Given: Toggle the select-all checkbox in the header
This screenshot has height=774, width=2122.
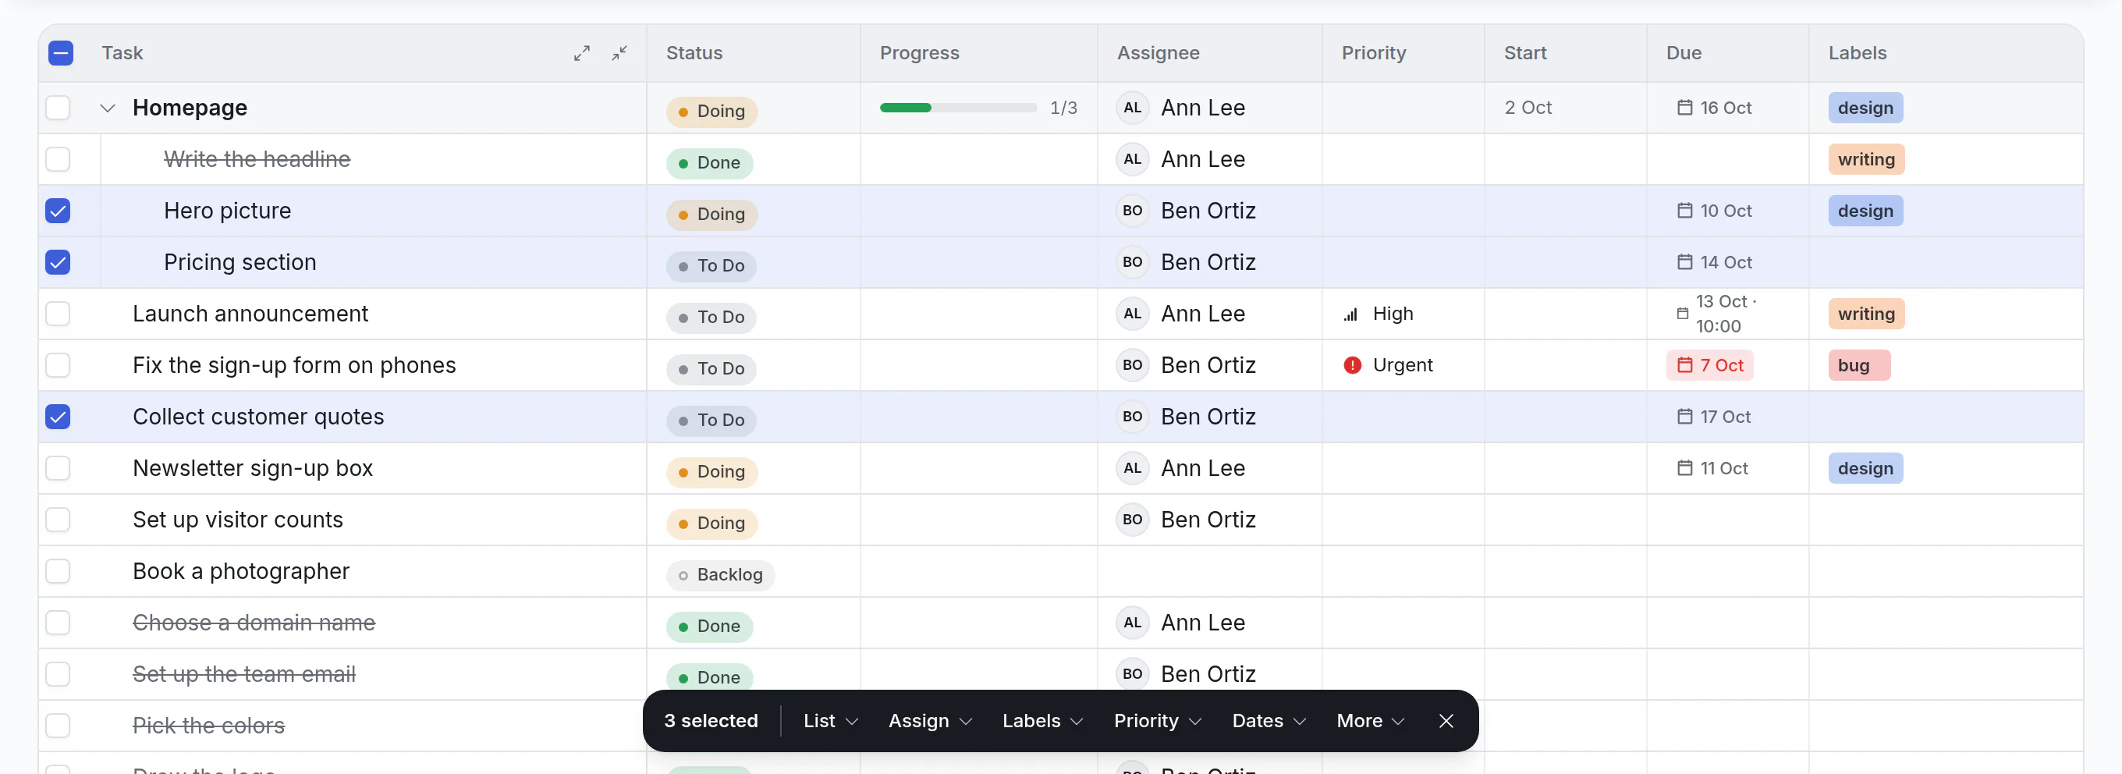Looking at the screenshot, I should pyautogui.click(x=61, y=53).
